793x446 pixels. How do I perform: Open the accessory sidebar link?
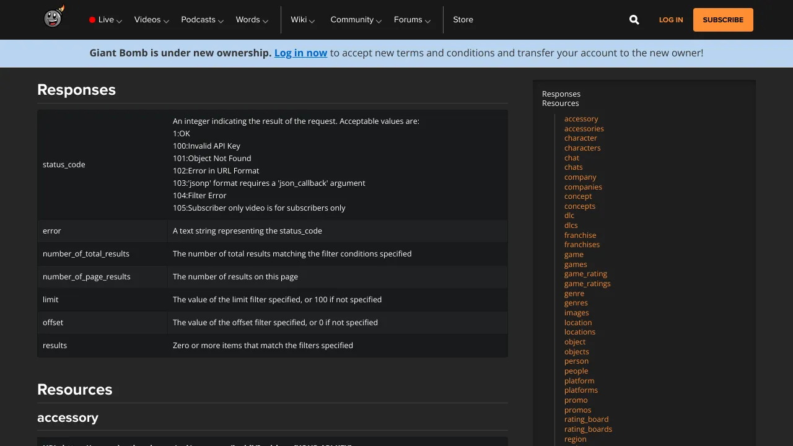tap(581, 119)
